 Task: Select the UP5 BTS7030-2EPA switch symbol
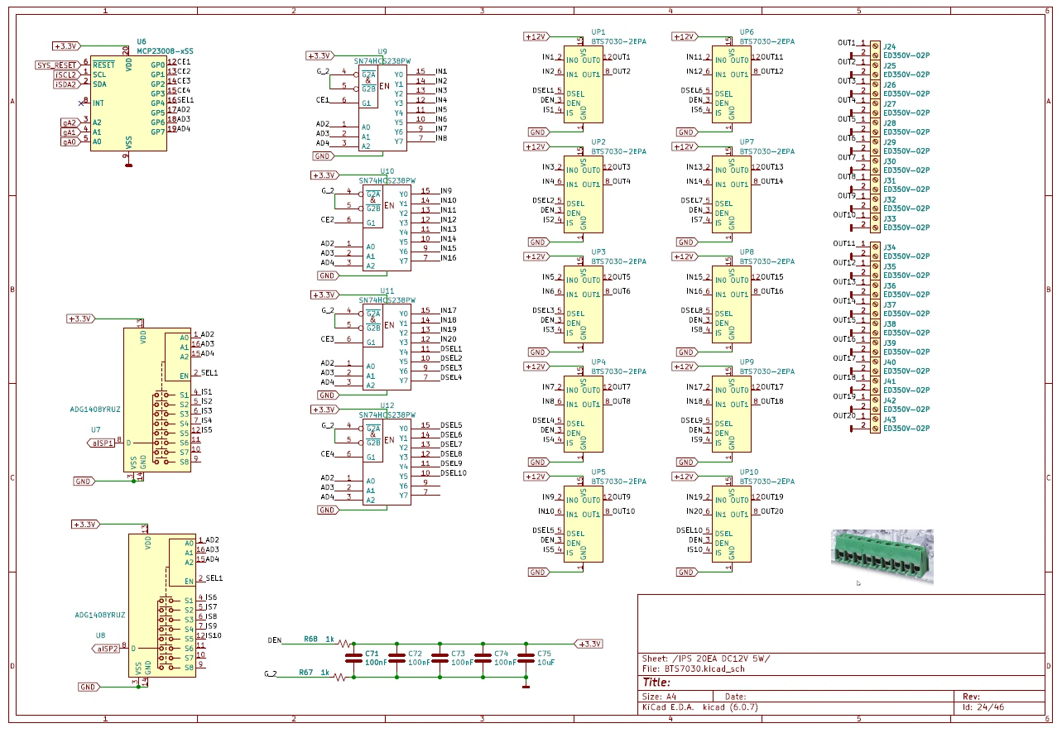pyautogui.click(x=584, y=525)
